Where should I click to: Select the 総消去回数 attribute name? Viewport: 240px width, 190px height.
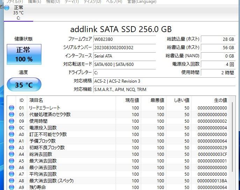[41, 154]
